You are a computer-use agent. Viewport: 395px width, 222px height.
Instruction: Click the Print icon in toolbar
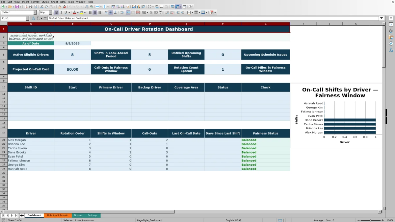pos(31,7)
